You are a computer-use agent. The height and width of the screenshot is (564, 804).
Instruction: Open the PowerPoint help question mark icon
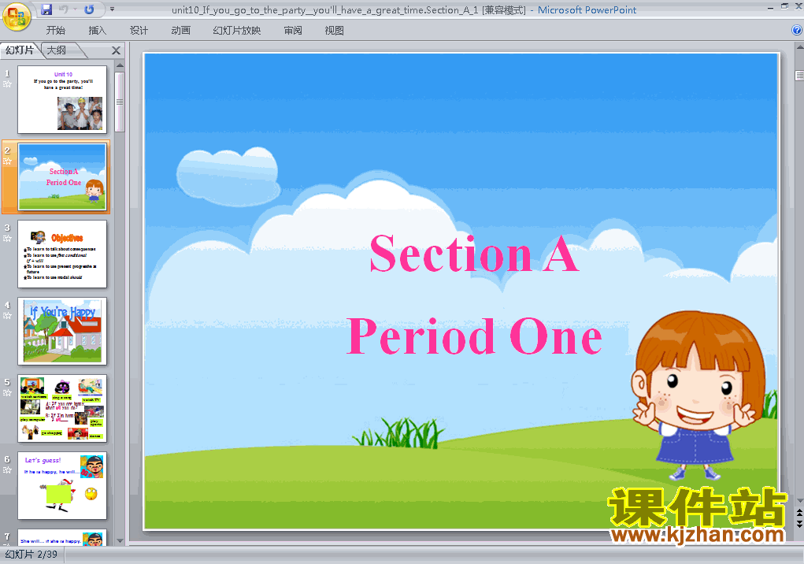797,30
